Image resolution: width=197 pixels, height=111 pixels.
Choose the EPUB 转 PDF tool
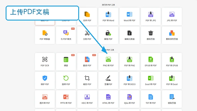[151, 62]
